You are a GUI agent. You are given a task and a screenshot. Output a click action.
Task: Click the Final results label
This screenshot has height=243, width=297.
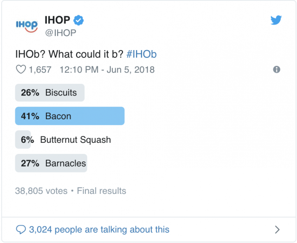102,191
